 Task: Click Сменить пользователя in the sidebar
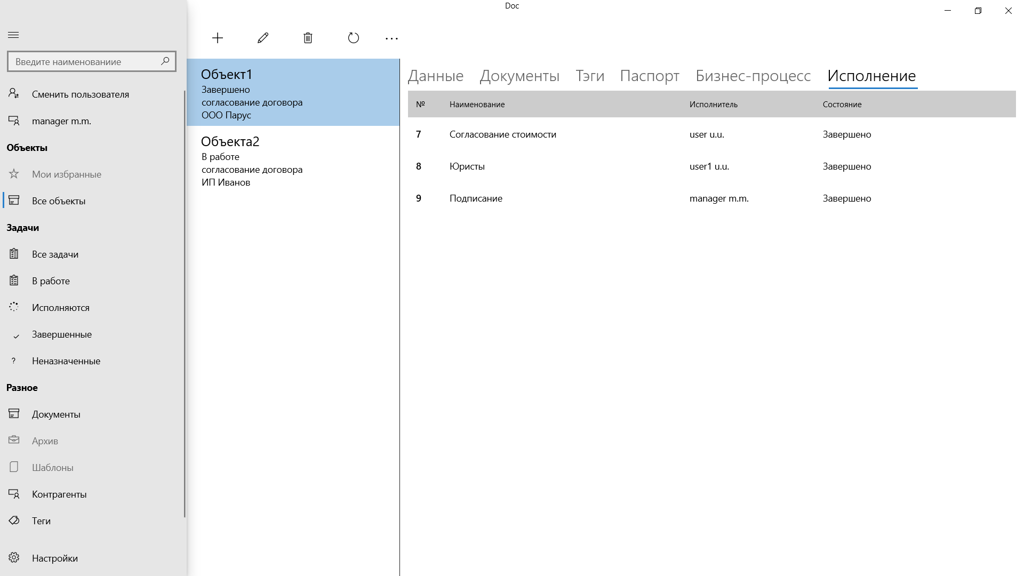[x=80, y=94]
